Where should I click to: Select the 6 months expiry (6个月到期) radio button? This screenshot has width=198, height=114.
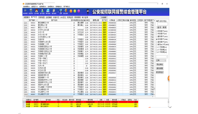[157, 52]
